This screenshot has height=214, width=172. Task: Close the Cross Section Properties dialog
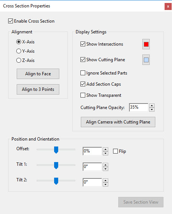168,6
